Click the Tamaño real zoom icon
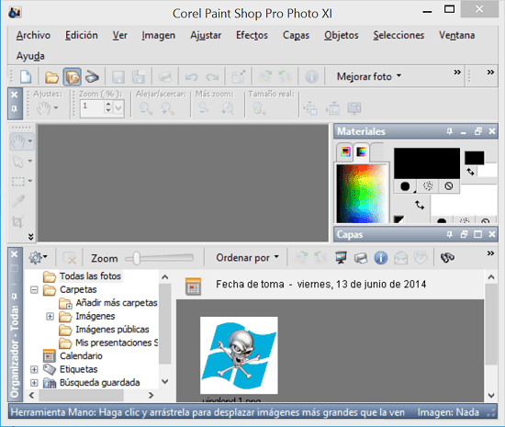The width and height of the screenshot is (505, 427). (x=259, y=108)
